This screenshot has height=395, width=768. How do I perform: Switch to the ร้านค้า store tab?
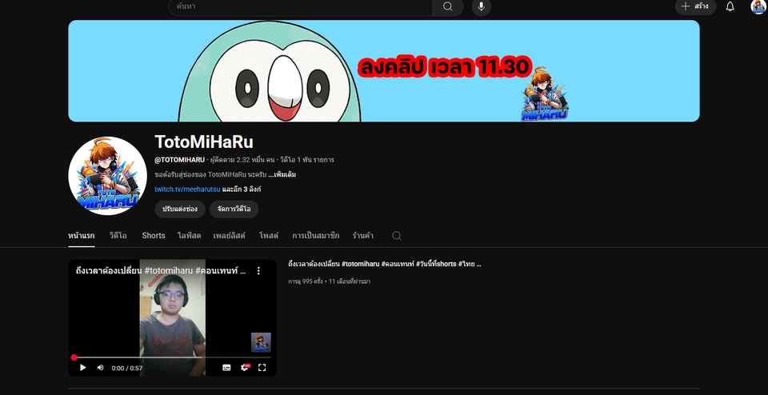pos(362,235)
